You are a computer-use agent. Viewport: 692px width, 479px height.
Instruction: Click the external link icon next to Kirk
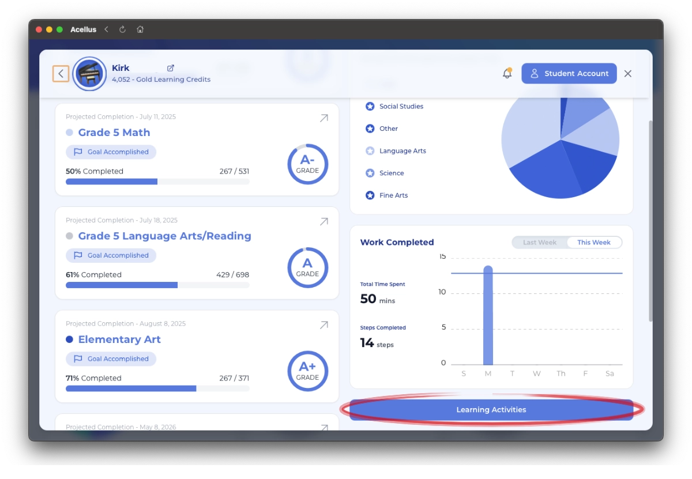(171, 68)
